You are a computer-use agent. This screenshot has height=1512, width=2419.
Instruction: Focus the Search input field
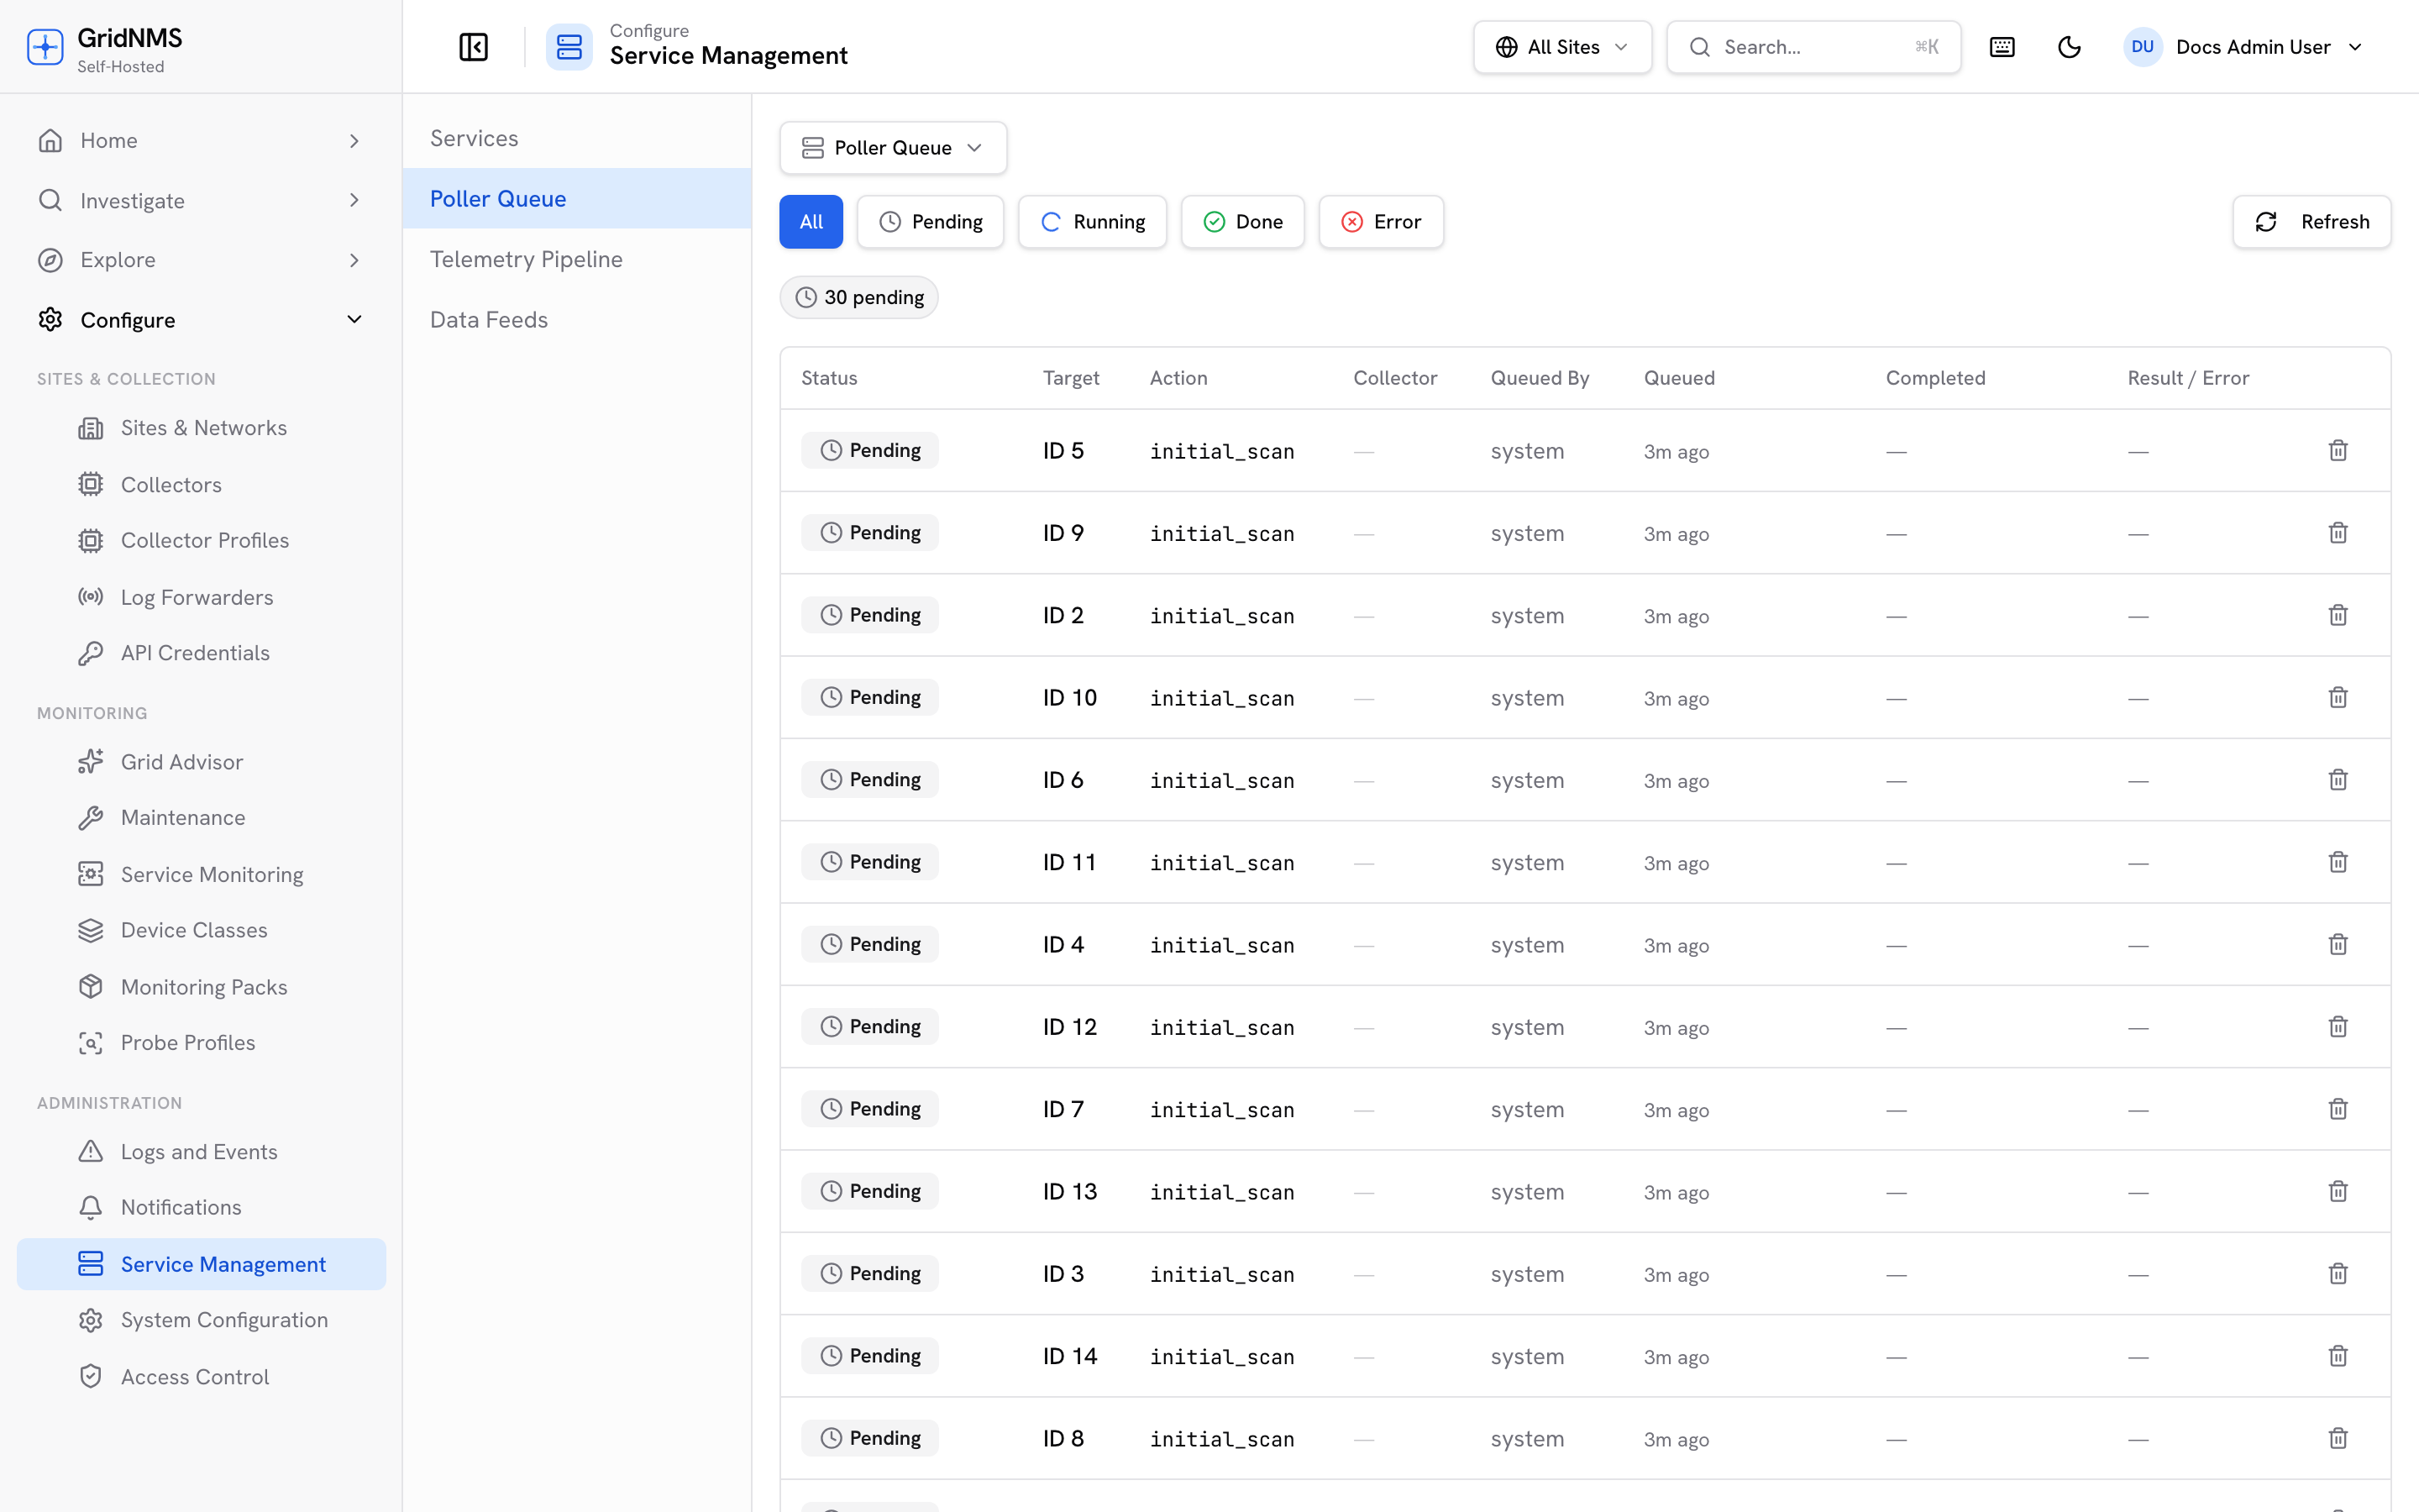(1813, 47)
